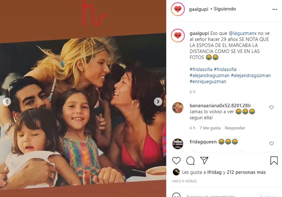The width and height of the screenshot is (282, 197).
Task: Share post with paper plane icon
Action: [x=204, y=161]
